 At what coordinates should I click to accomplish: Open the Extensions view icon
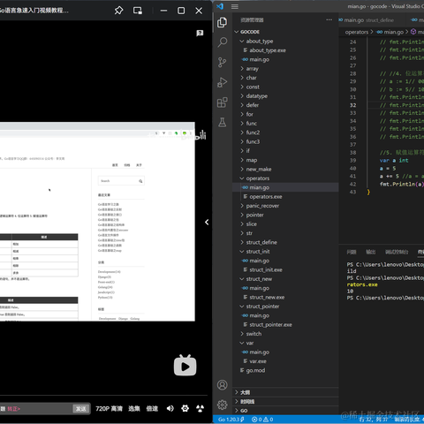[222, 102]
